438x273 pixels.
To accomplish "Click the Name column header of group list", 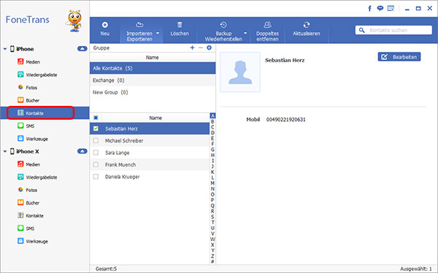I will [153, 57].
